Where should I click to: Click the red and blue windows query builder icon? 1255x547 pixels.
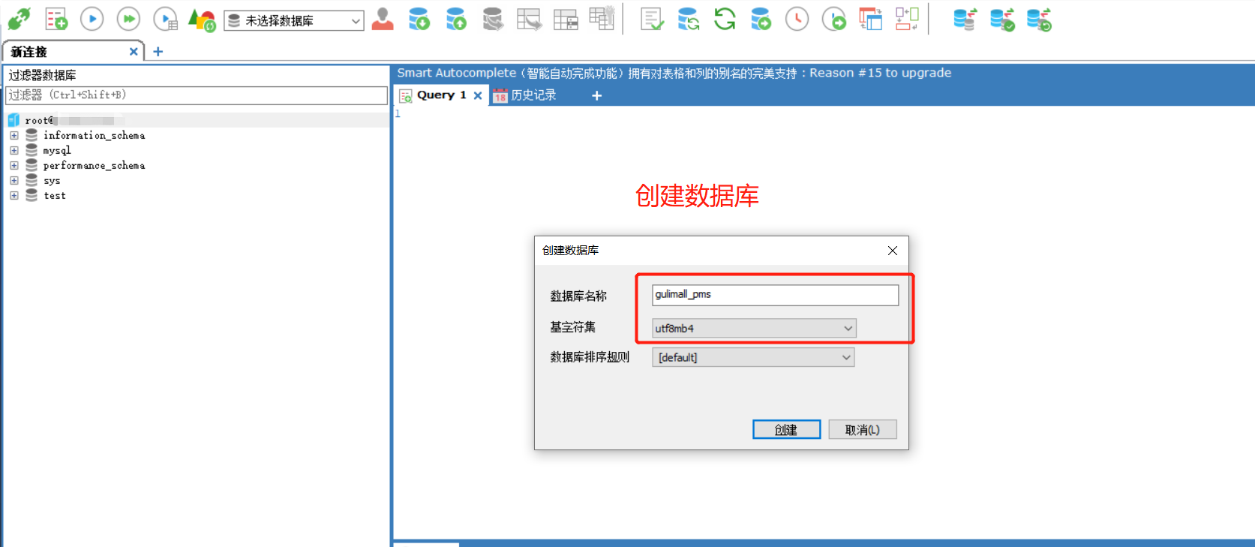coord(871,19)
